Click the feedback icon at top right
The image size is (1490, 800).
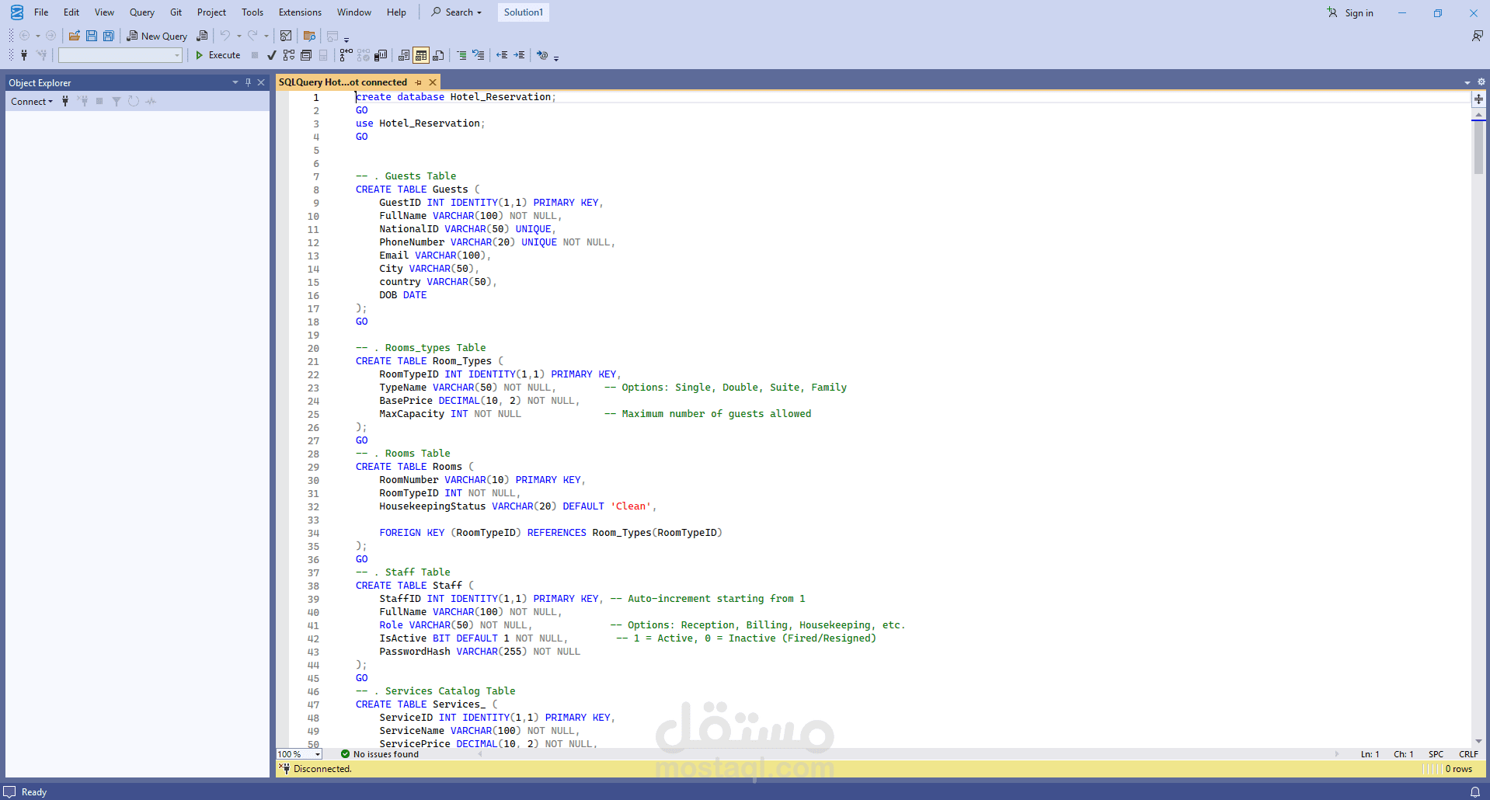1478,36
